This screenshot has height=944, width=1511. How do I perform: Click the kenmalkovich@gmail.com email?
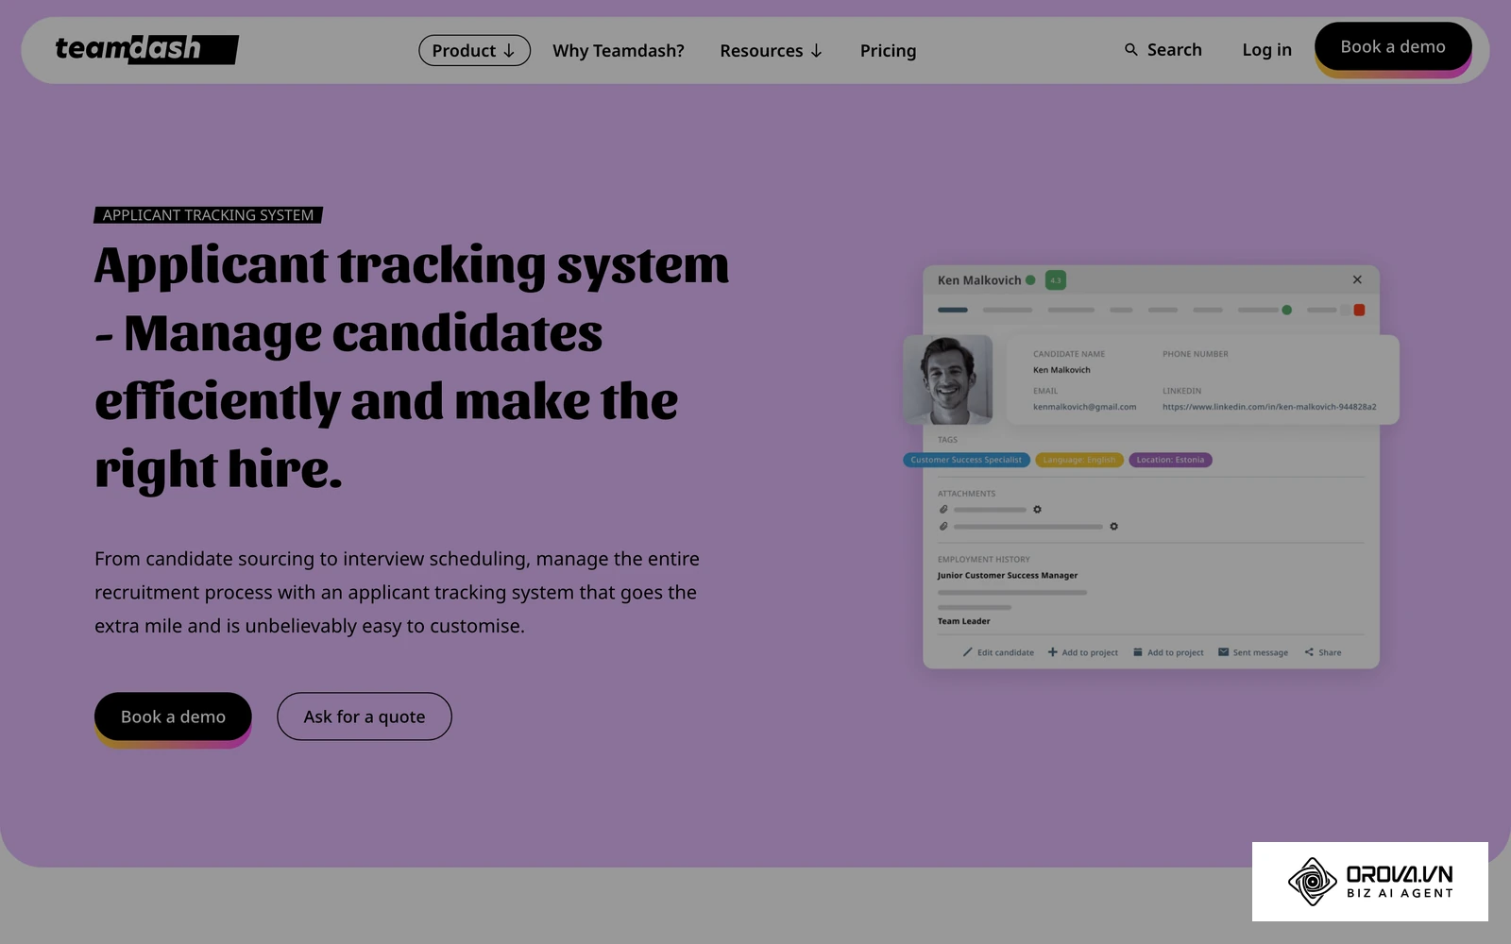tap(1084, 407)
